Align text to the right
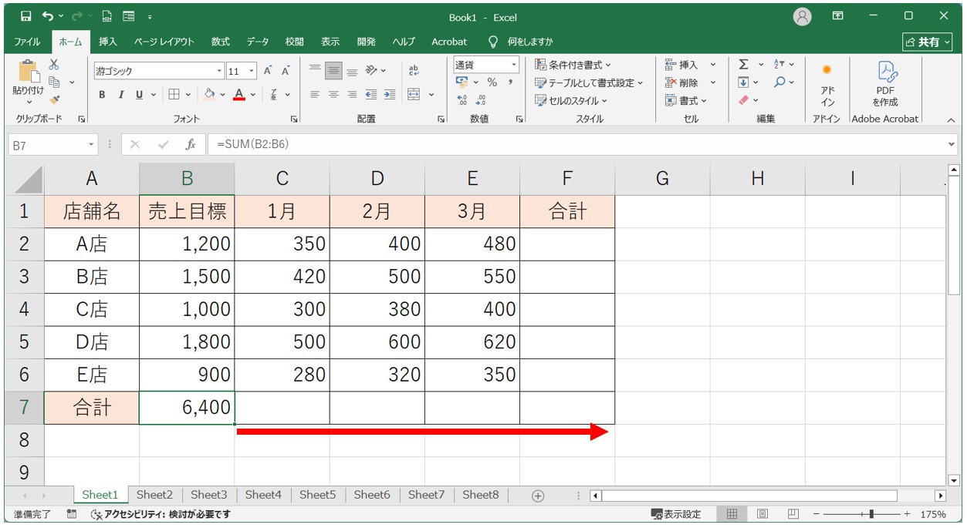967x528 pixels. tap(352, 94)
